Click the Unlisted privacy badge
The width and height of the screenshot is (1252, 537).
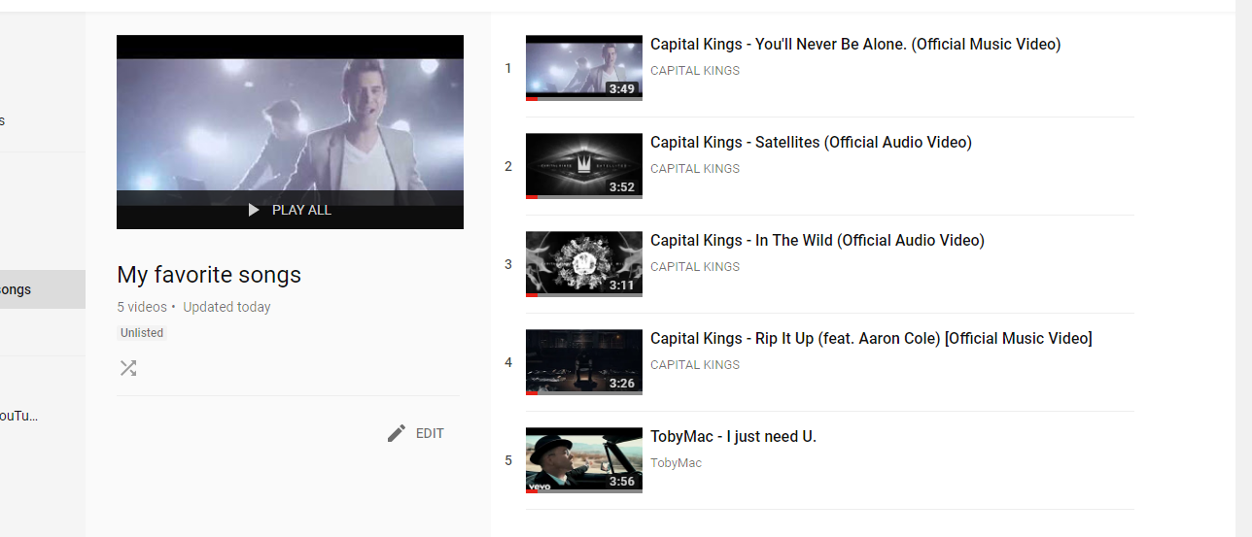tap(142, 333)
